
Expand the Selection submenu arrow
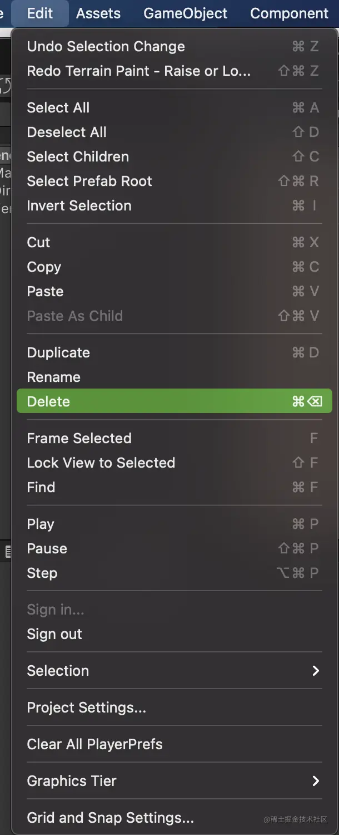(x=316, y=671)
